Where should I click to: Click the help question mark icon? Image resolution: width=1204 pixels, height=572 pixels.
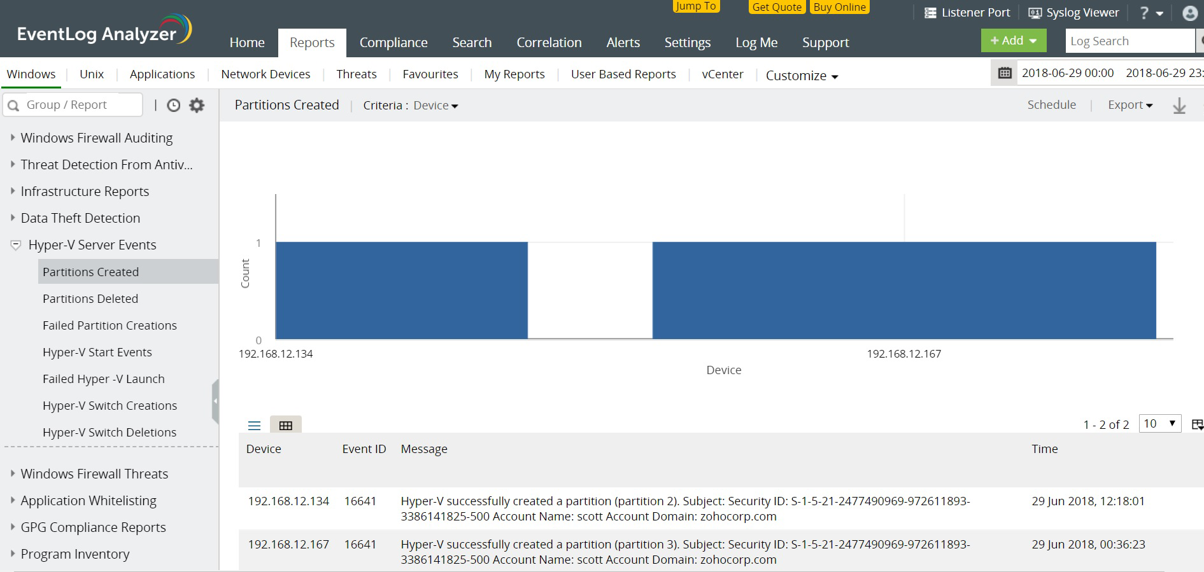click(1144, 13)
